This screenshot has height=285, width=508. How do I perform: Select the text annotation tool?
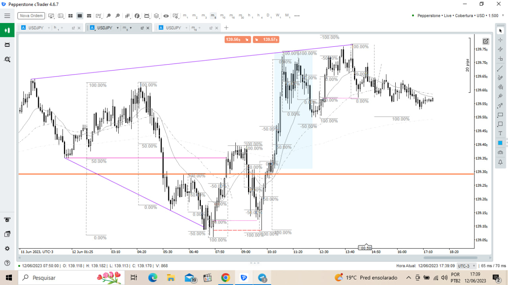[x=500, y=134]
